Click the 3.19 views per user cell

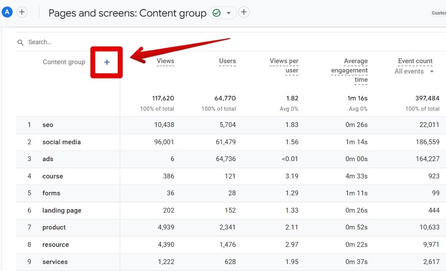292,176
